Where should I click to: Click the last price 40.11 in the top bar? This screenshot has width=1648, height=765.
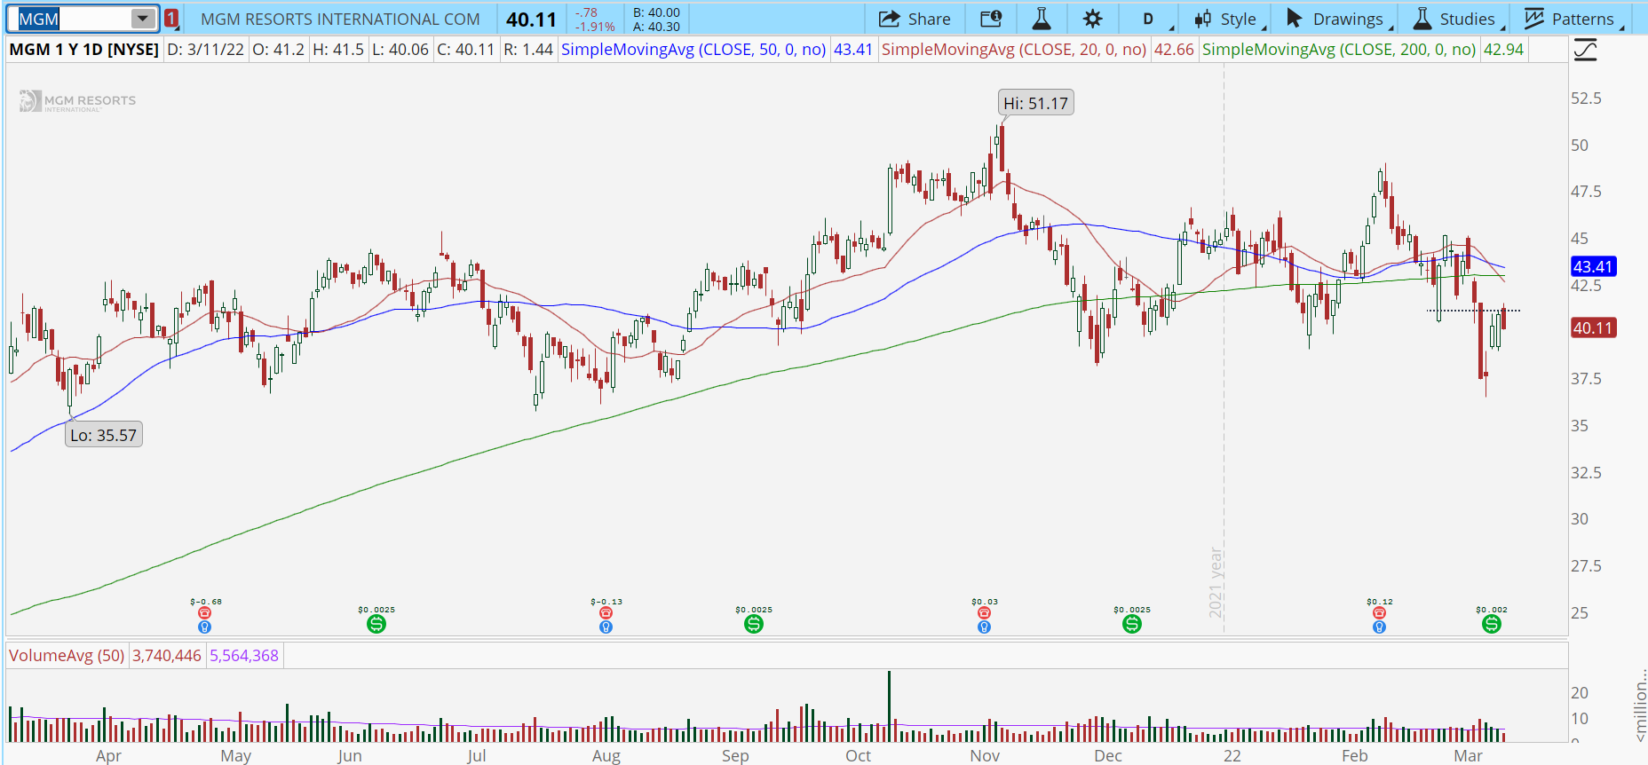click(531, 20)
